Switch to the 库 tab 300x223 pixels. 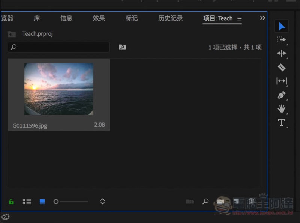coord(37,18)
